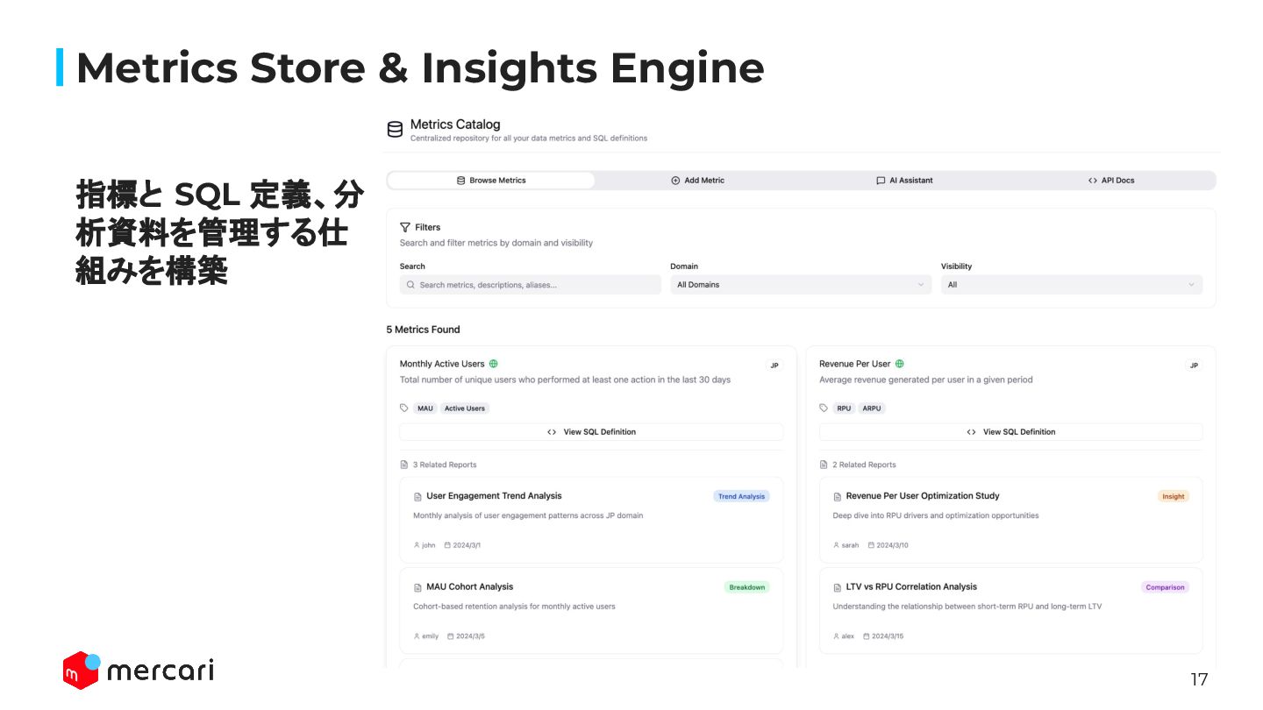Click tag icon on Revenue Per User card

[x=824, y=408]
